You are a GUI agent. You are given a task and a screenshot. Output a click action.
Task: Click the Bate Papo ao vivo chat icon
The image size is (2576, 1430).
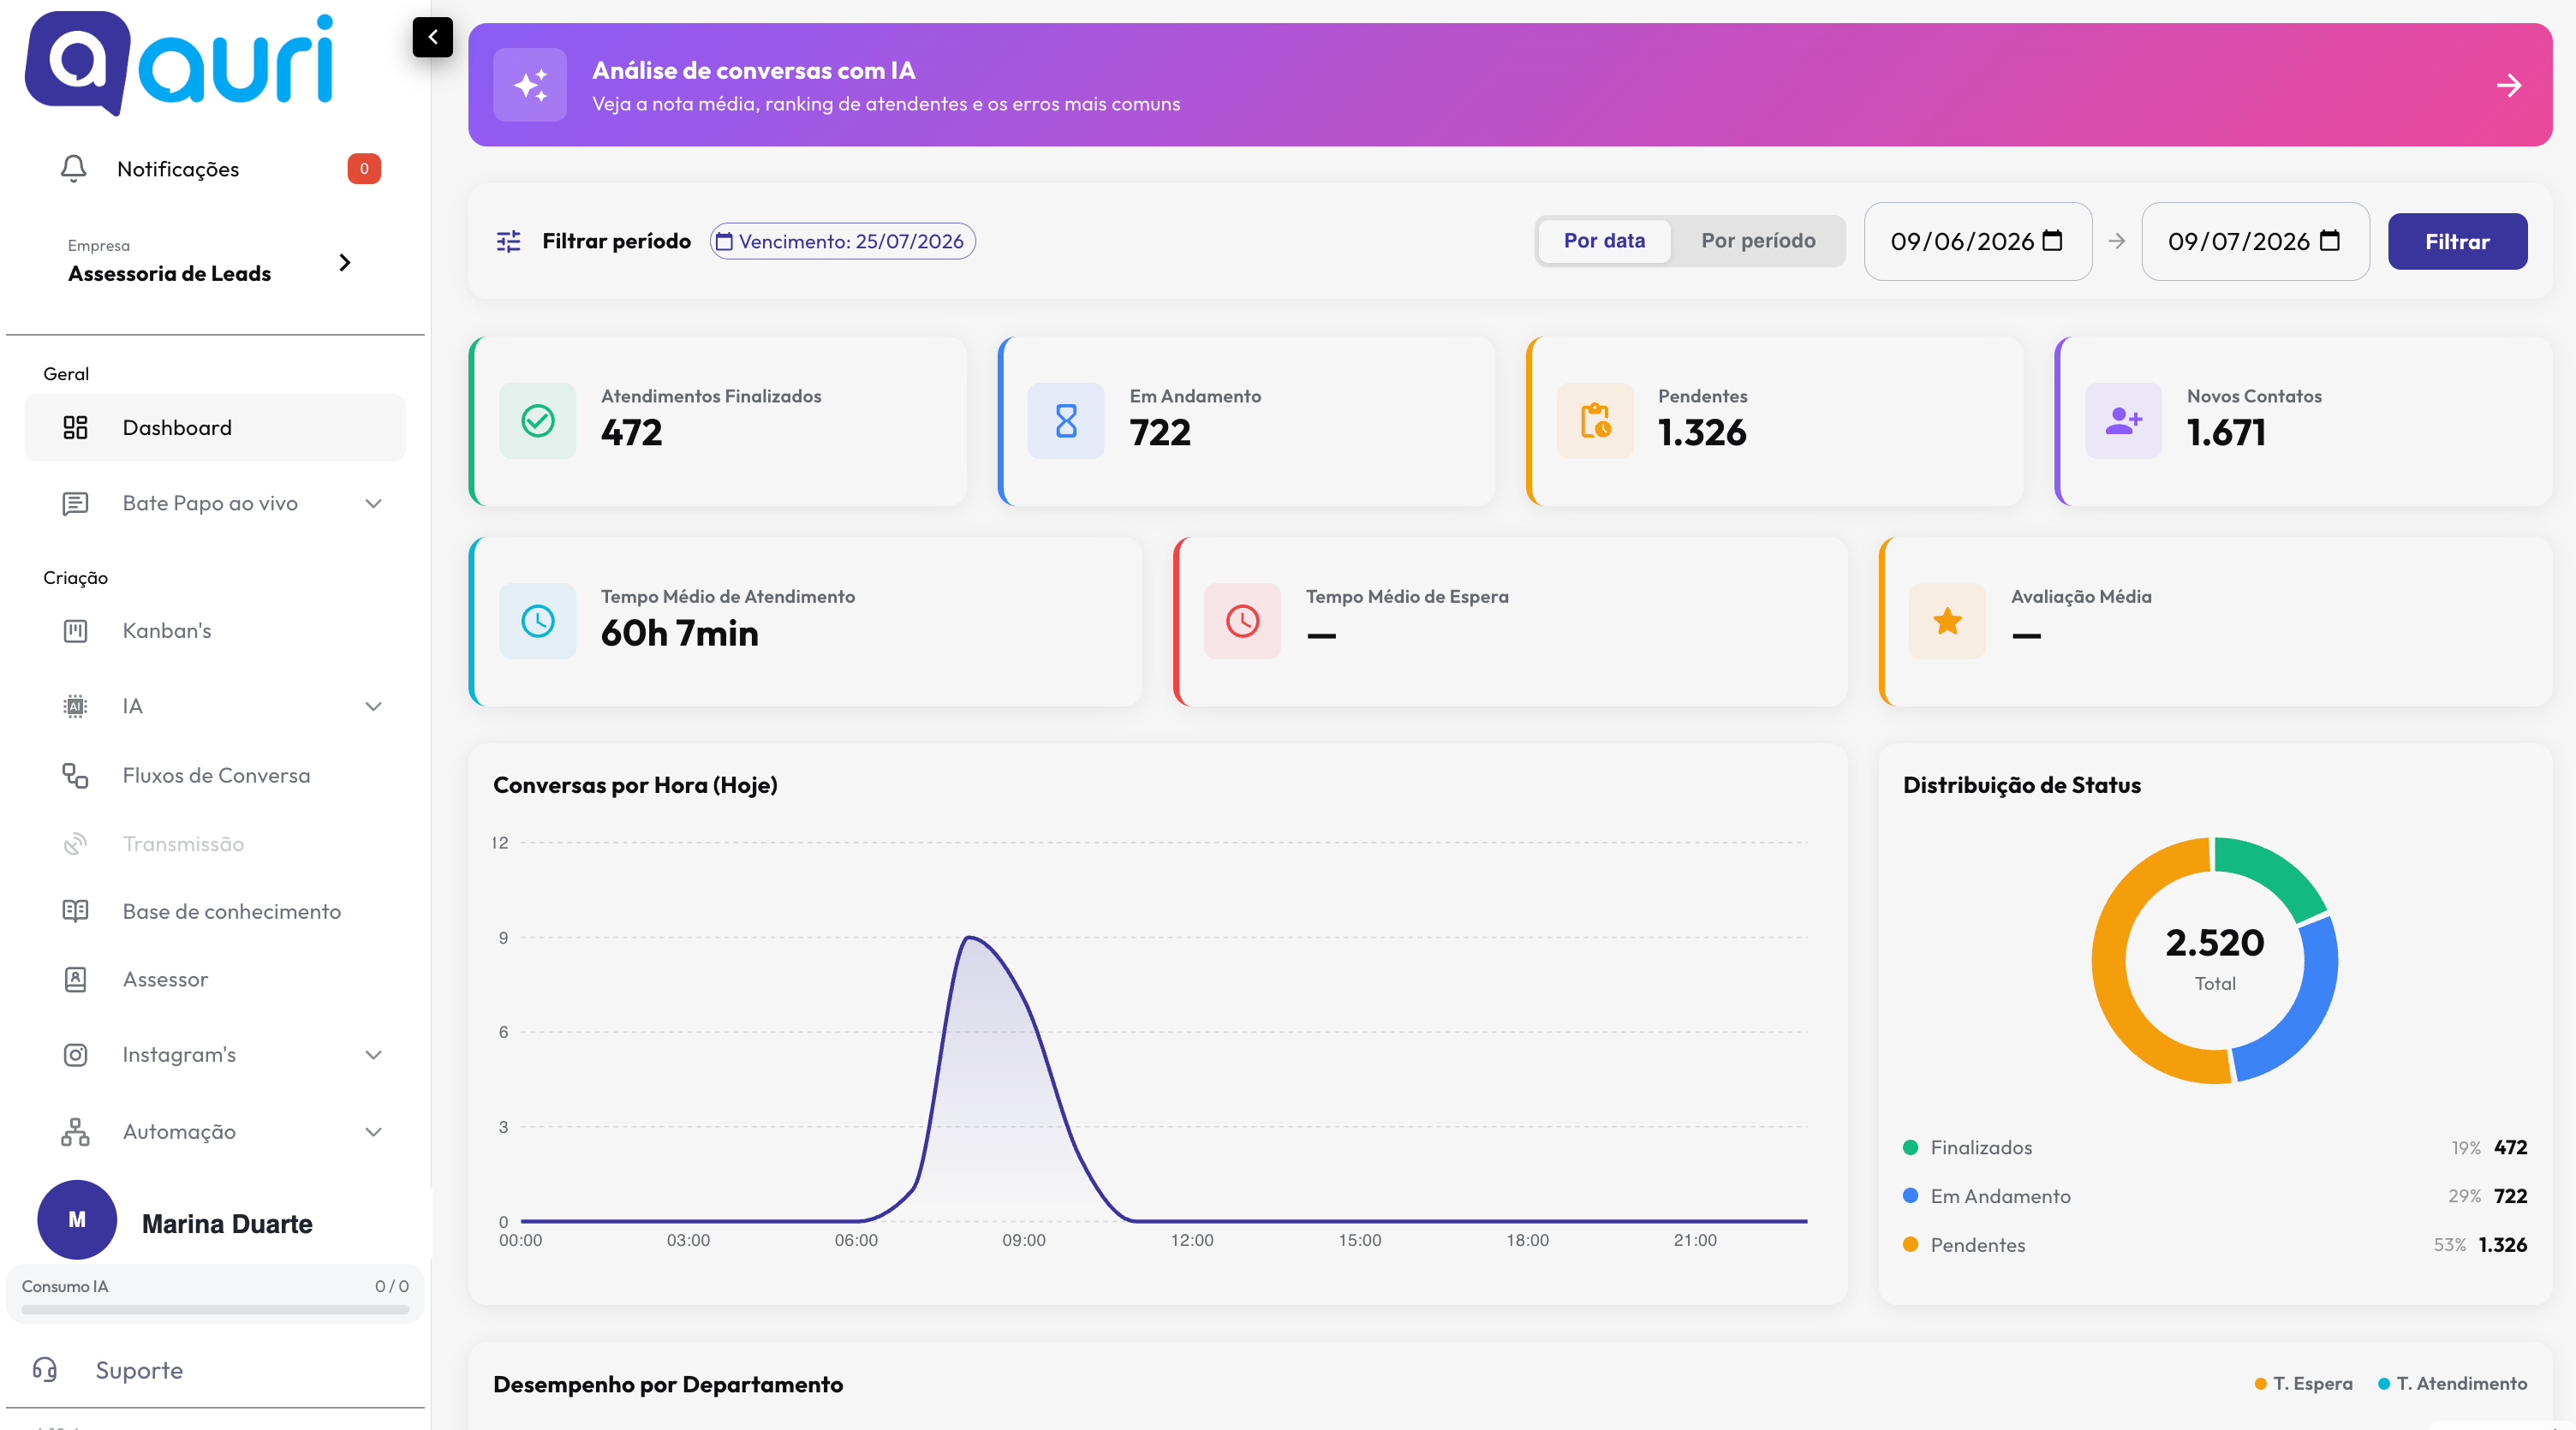click(x=75, y=503)
